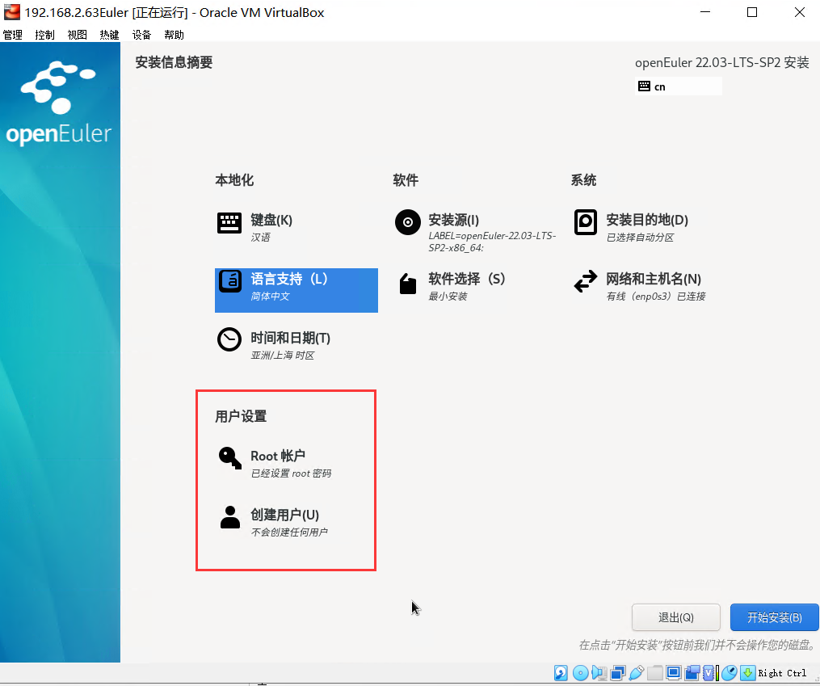
Task: Click the 开始安装(B) button
Action: (x=774, y=617)
